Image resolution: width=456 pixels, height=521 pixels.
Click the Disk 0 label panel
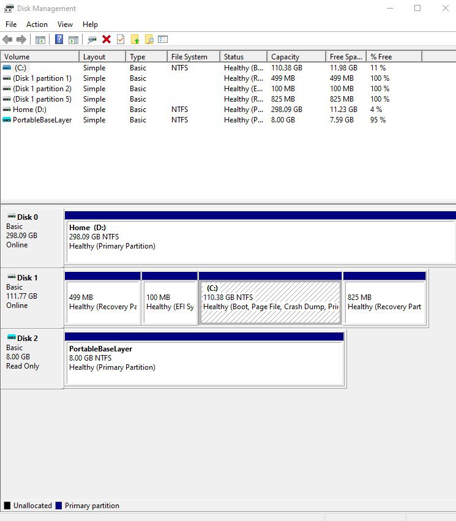pyautogui.click(x=32, y=238)
